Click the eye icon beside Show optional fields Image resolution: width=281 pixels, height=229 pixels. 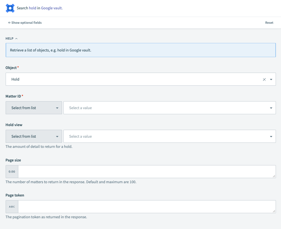tap(9, 22)
